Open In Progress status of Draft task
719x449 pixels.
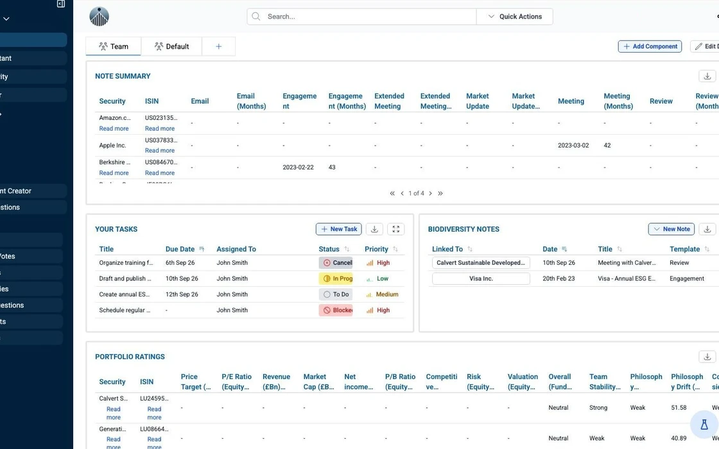click(x=336, y=278)
